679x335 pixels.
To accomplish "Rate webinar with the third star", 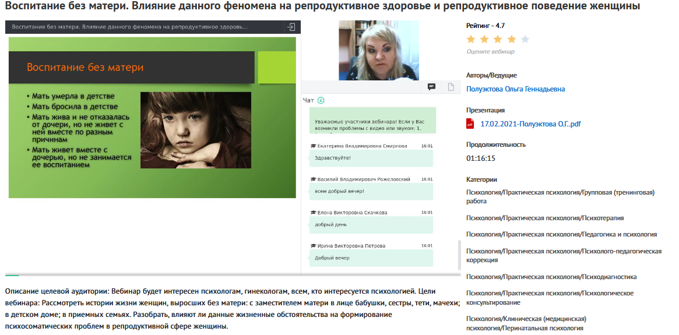I will pyautogui.click(x=498, y=39).
